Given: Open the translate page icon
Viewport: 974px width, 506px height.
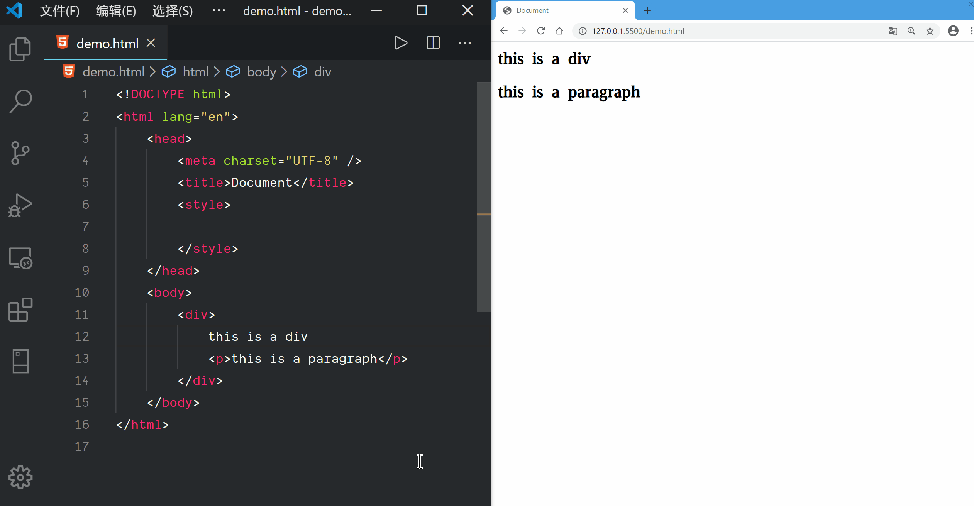Looking at the screenshot, I should pos(893,31).
